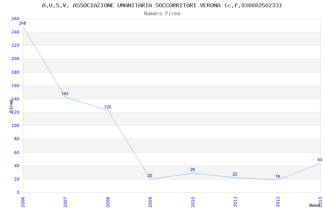Viewport: 324px width, 209px height.
Task: Click x-axis year label 2010
Action: tap(193, 202)
